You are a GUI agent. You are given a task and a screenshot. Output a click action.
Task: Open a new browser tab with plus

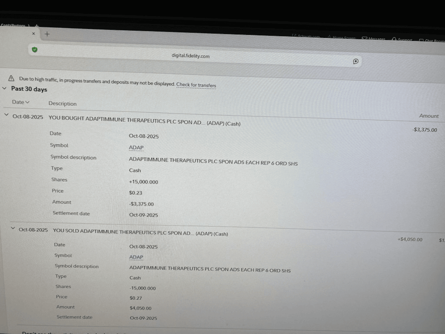(x=47, y=34)
